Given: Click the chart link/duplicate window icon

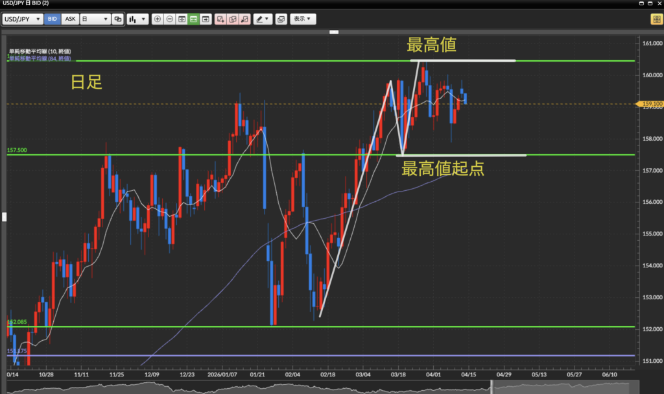Looking at the screenshot, I should (117, 19).
